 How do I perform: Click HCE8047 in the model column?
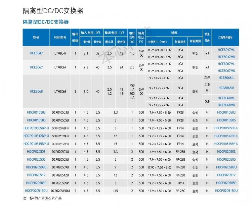(36, 53)
